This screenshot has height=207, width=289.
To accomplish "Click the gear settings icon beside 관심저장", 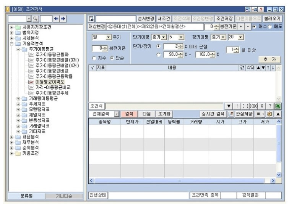I will click(x=269, y=114).
